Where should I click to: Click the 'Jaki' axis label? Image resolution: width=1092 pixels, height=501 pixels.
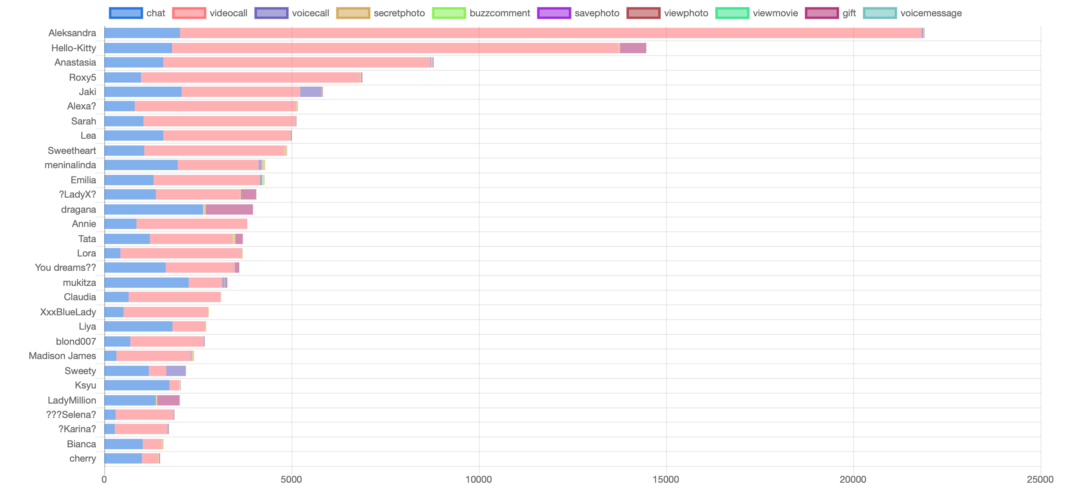pyautogui.click(x=88, y=92)
